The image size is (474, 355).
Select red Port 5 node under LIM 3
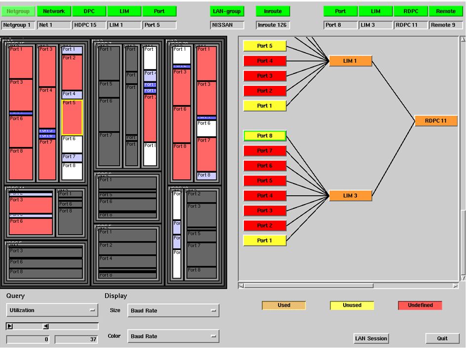(265, 180)
